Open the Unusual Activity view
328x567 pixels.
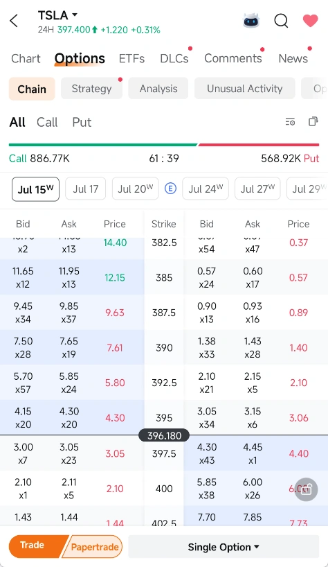click(245, 89)
